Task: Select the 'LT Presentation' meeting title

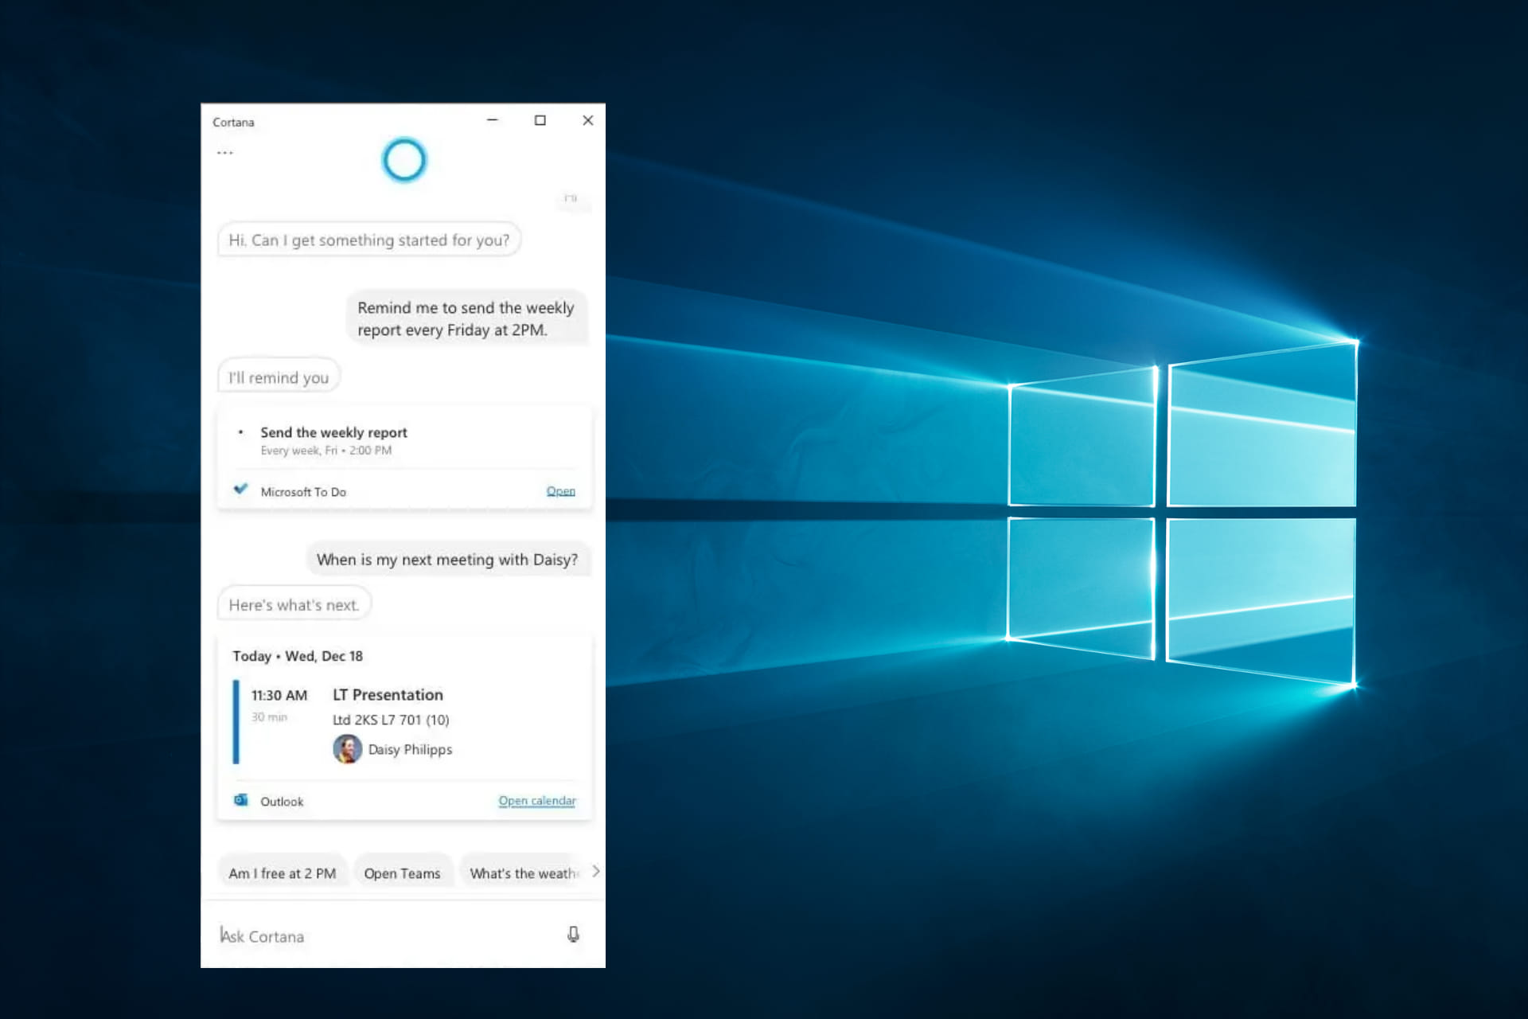Action: (x=388, y=694)
